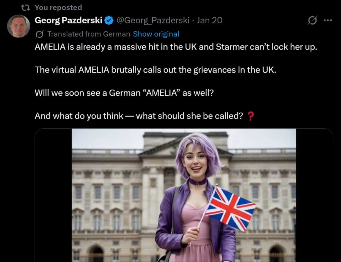
Task: Open Georg Pazderski's profile avatar
Action: [x=19, y=26]
